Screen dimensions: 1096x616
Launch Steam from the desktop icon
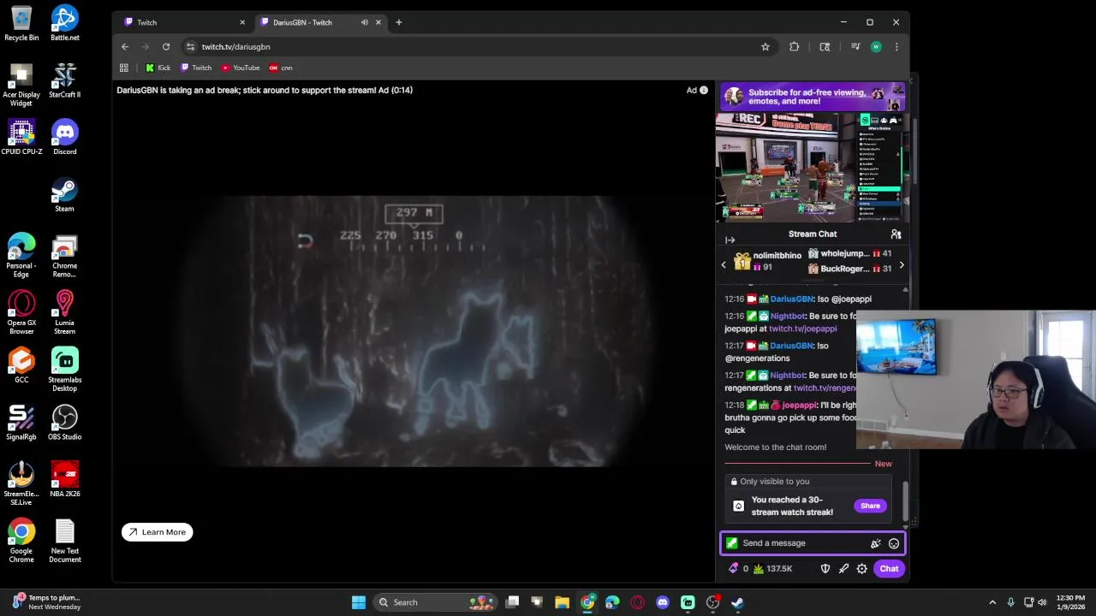tap(64, 194)
